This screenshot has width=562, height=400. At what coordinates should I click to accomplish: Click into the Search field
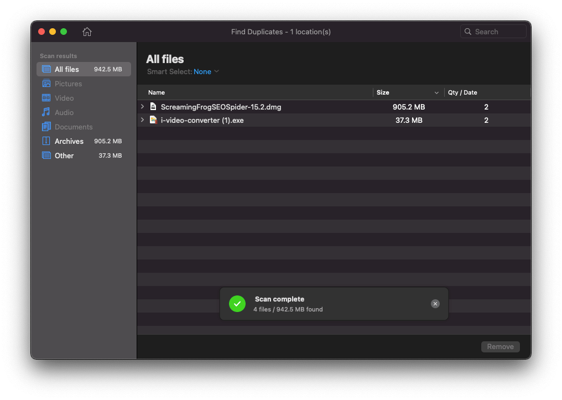493,32
